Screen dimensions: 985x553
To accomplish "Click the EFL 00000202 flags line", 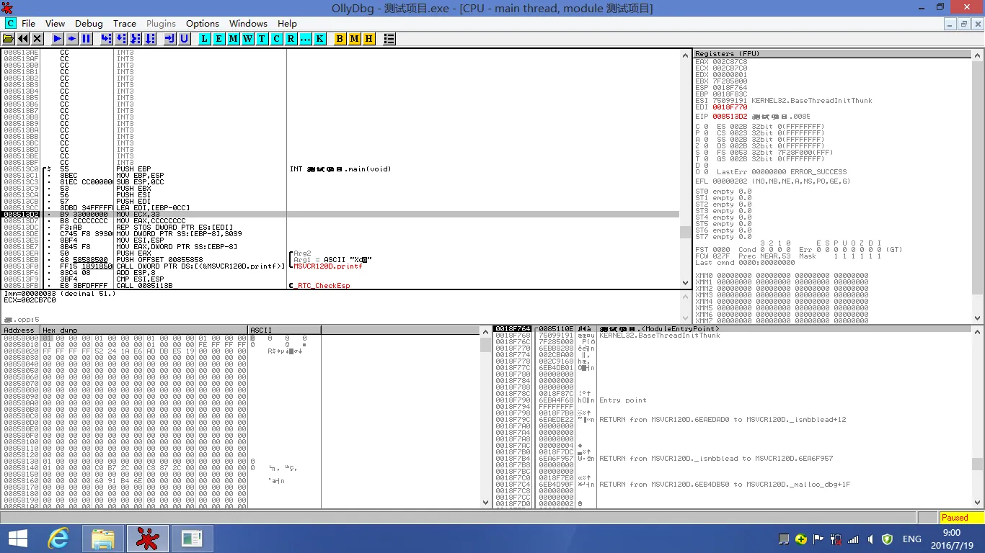I will pyautogui.click(x=773, y=181).
